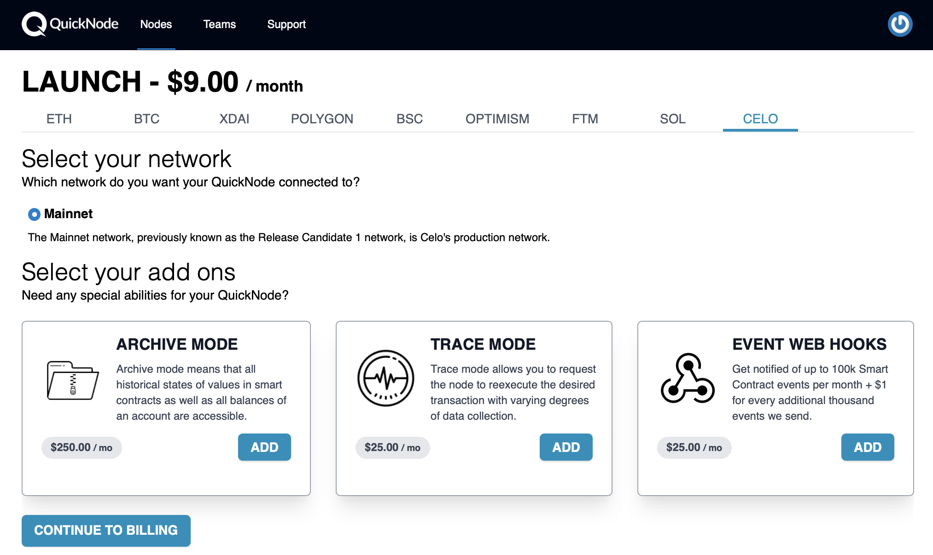Switch to the BSC tab
The height and width of the screenshot is (555, 933).
pos(410,119)
